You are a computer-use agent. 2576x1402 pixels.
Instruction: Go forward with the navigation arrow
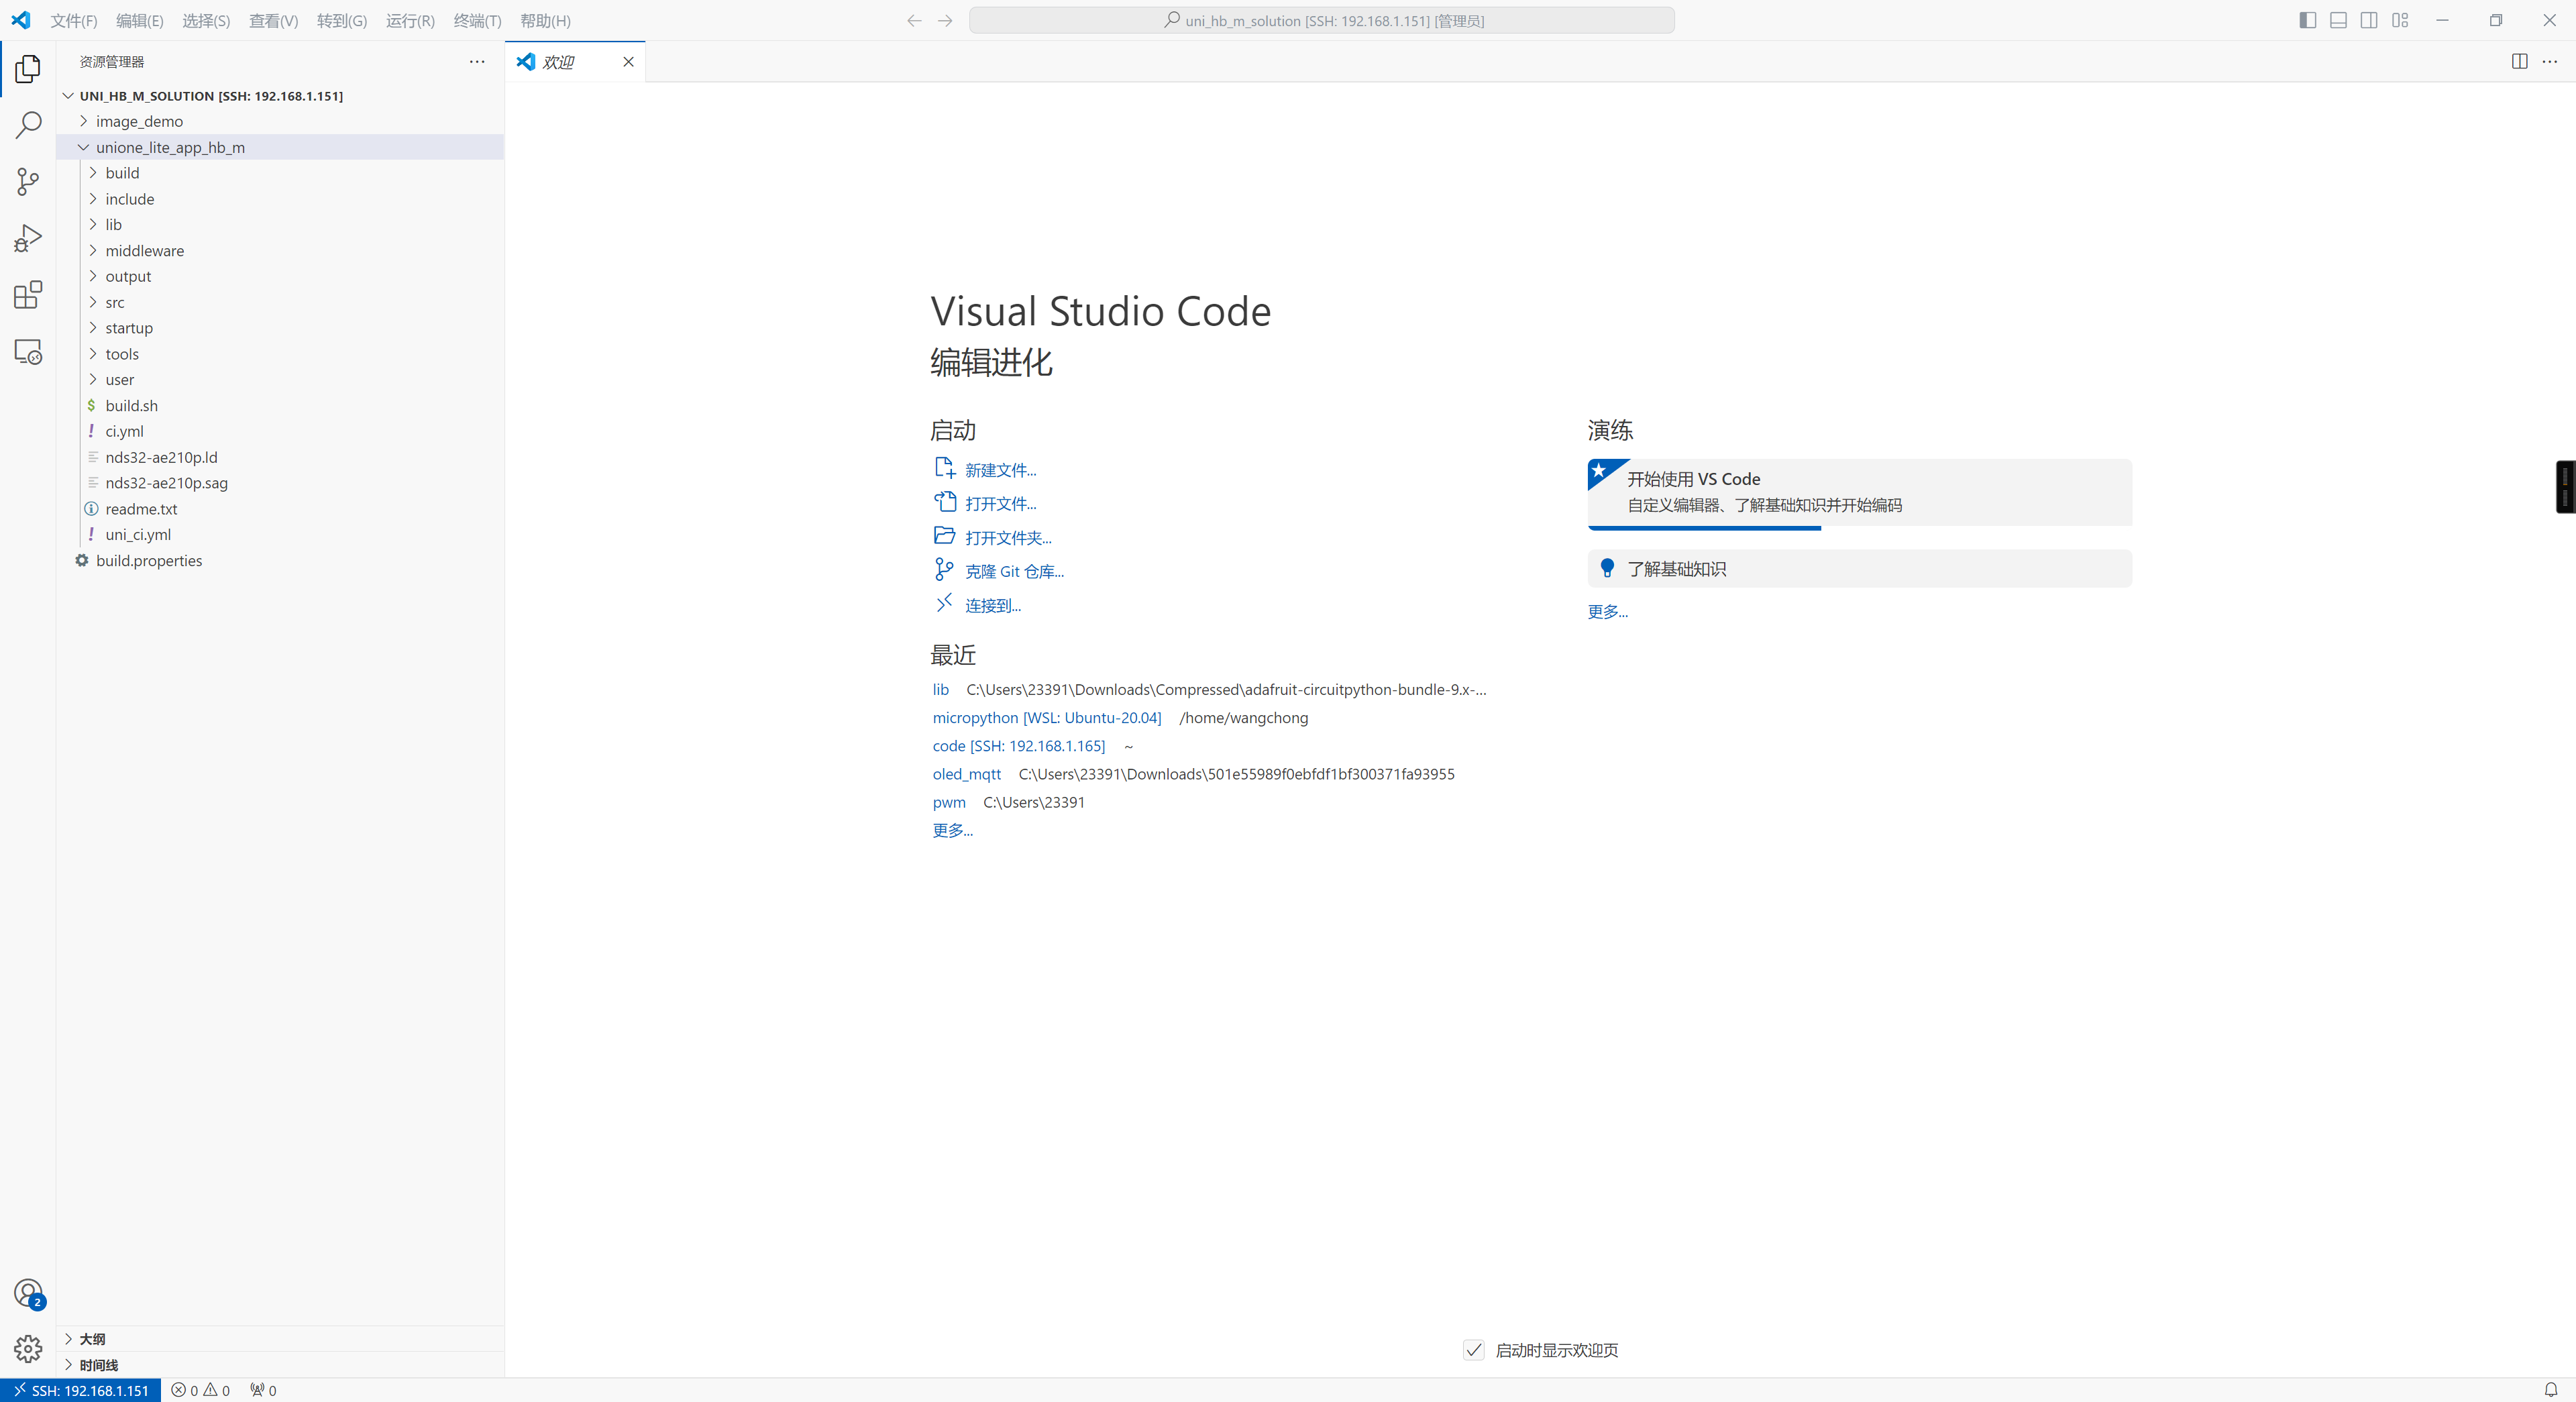[x=945, y=20]
